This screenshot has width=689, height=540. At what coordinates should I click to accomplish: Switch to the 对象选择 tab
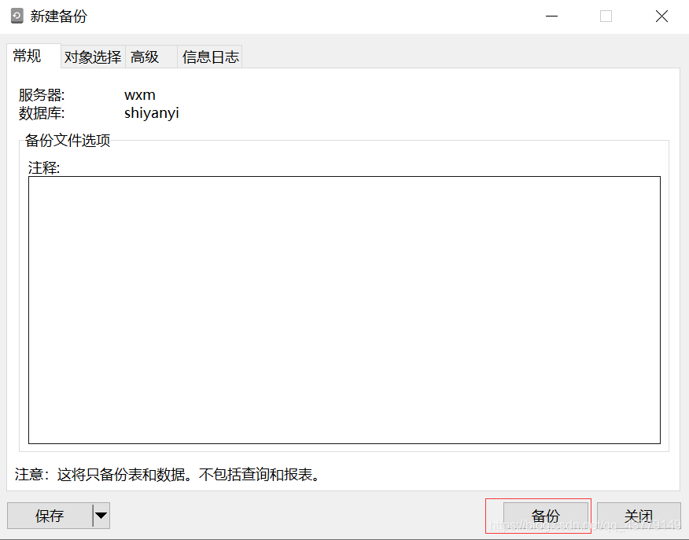point(92,56)
